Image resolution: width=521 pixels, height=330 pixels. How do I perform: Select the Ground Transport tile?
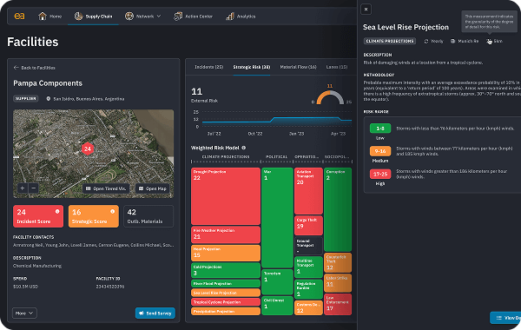coord(308,246)
